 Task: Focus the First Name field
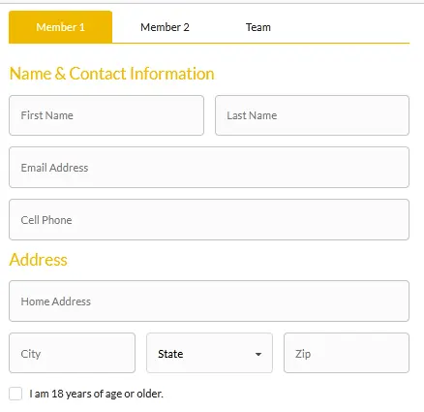pos(106,115)
